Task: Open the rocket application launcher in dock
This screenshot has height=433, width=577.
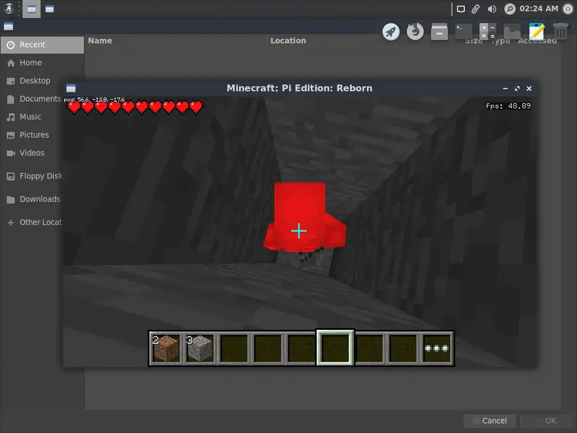Action: [x=391, y=32]
